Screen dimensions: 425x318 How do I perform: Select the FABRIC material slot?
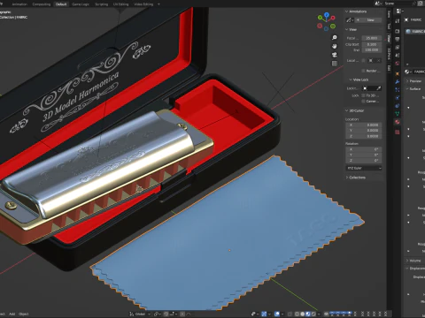(x=415, y=31)
